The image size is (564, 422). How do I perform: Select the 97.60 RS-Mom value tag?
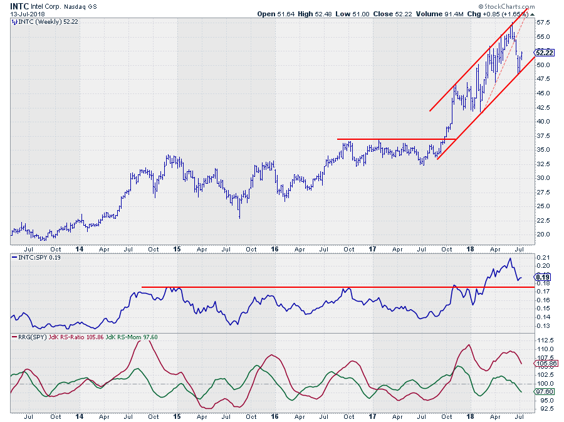coord(542,391)
